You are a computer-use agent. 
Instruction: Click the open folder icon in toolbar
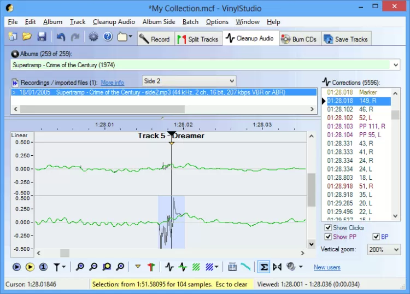[x=27, y=37]
